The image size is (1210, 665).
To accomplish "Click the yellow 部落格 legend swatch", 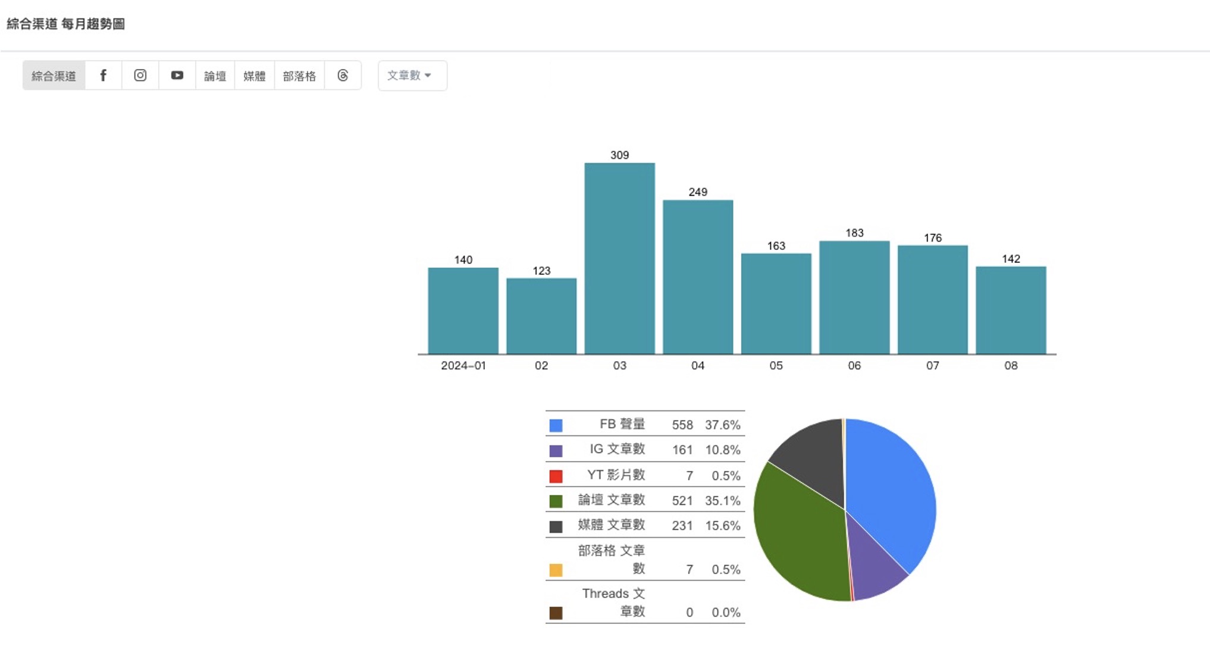I will coord(556,570).
